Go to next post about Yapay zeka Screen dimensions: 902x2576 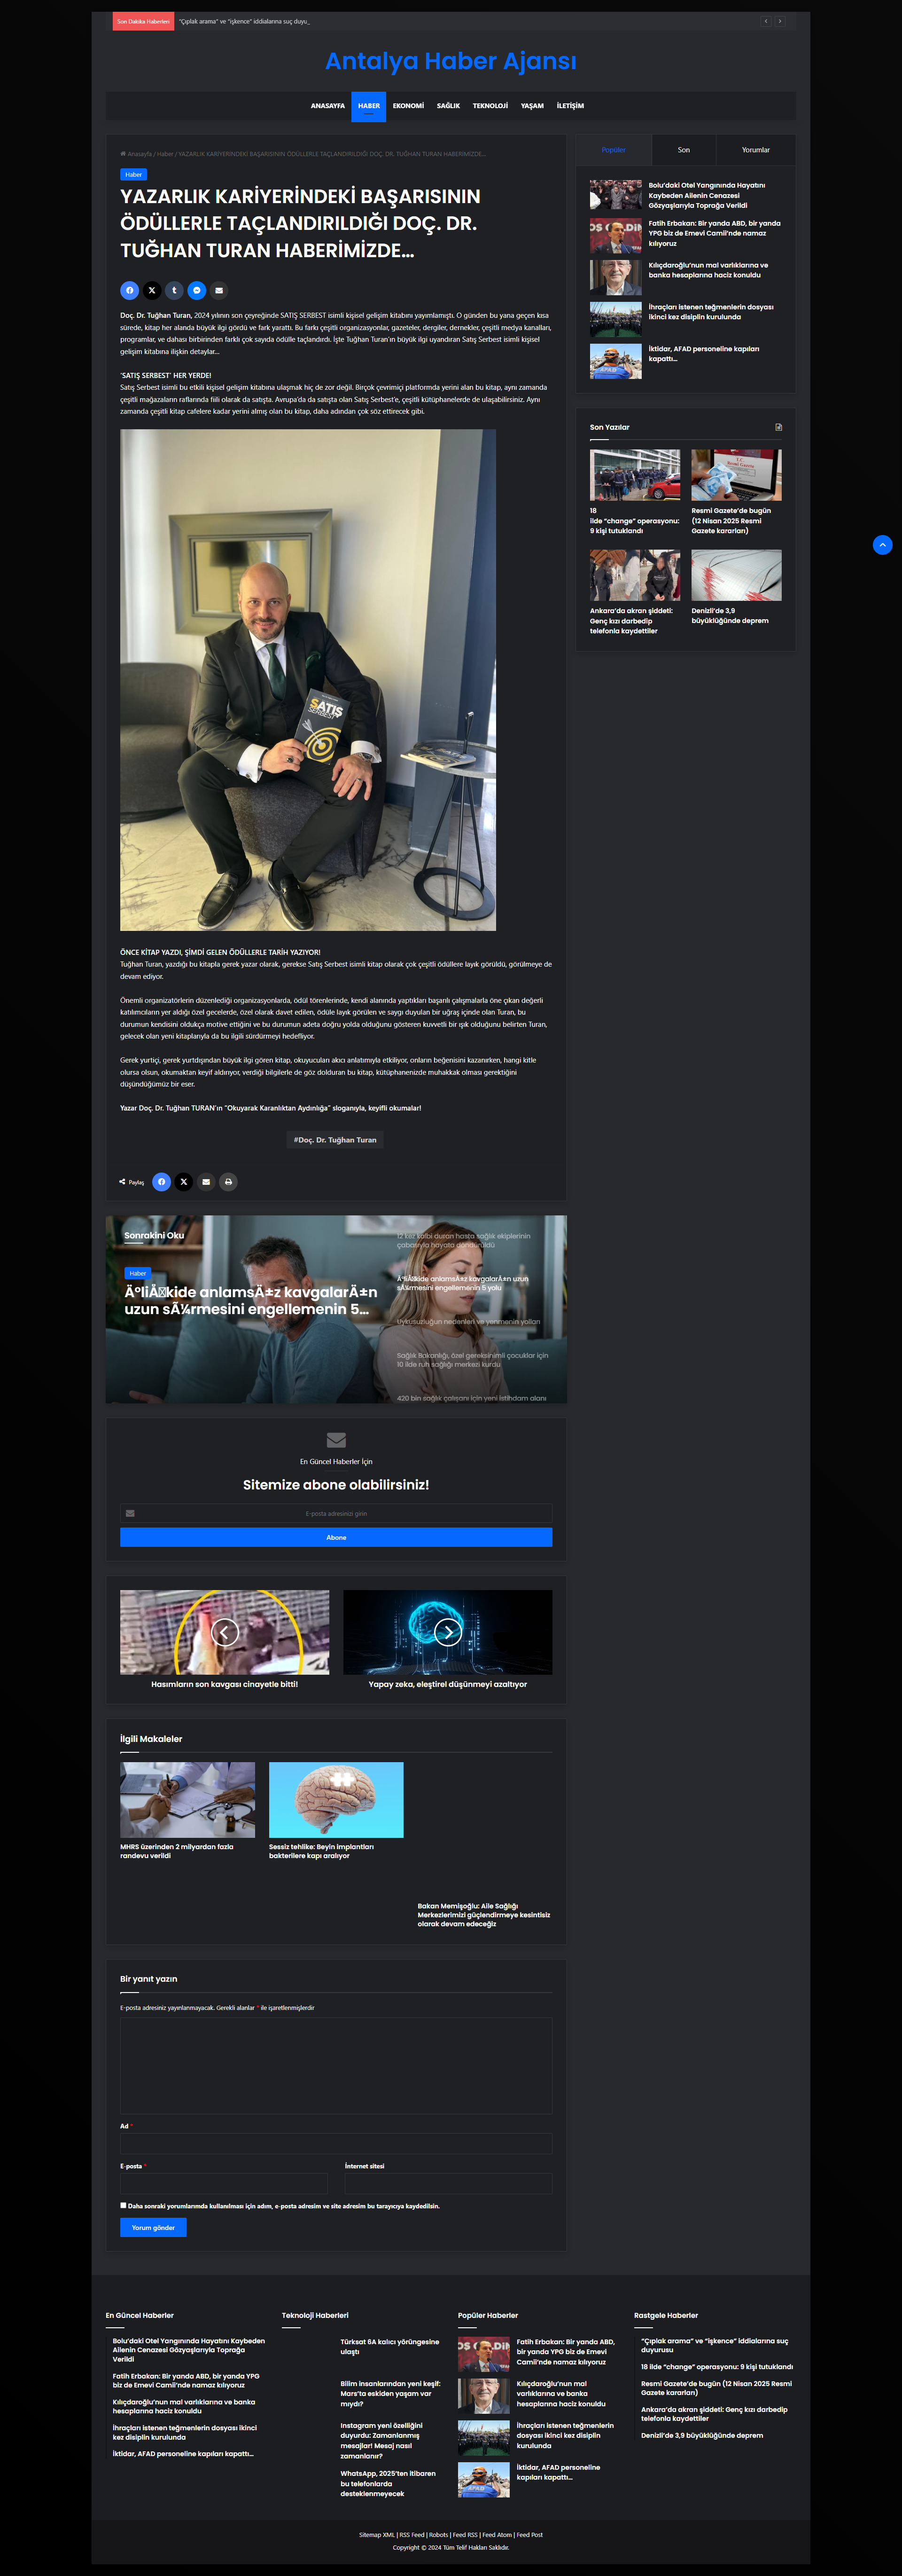click(448, 1632)
